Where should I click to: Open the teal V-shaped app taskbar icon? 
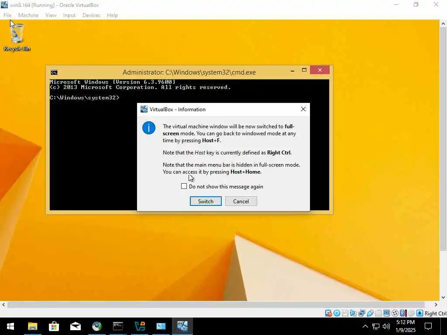(x=140, y=326)
